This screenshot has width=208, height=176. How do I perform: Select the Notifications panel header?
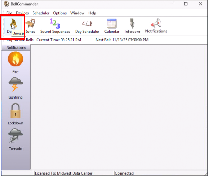16,48
